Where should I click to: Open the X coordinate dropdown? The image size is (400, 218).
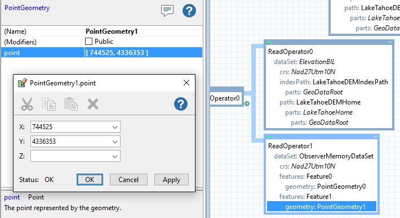point(115,127)
